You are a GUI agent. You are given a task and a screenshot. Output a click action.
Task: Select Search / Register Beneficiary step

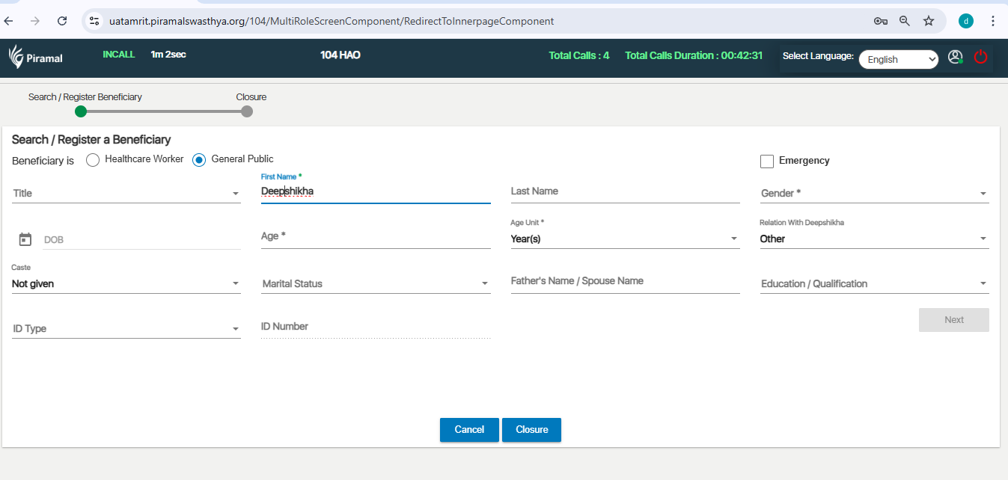point(81,111)
